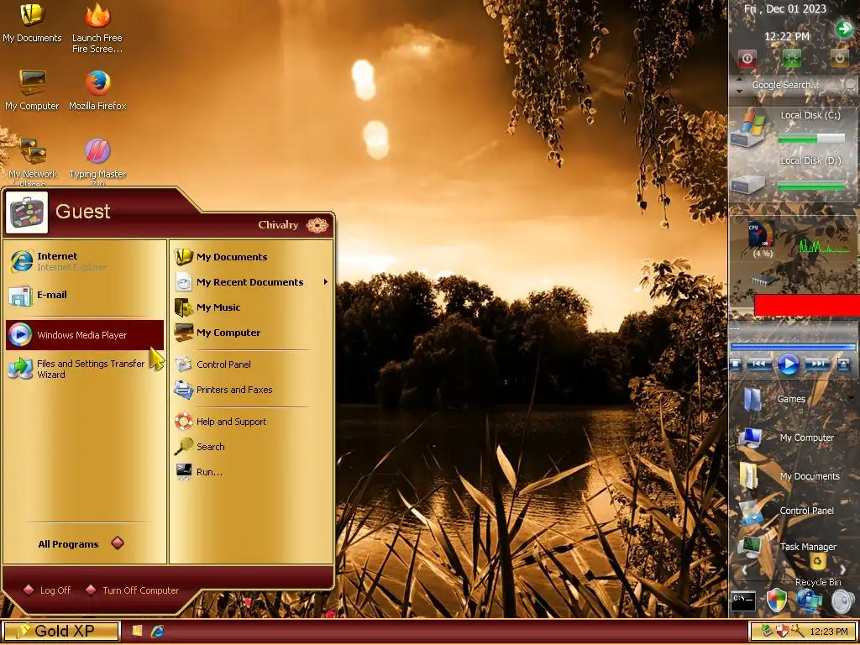Click Log Off button
The image size is (860, 645).
[x=47, y=590]
